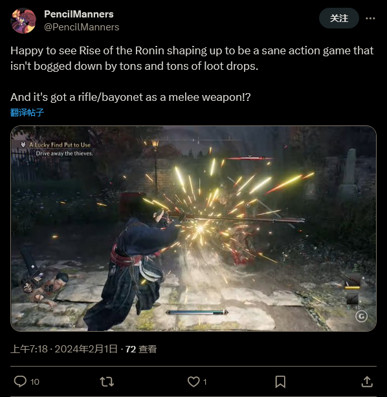The height and width of the screenshot is (397, 387).
Task: Open the Rise of the Ronin screenshot
Action: pos(193,228)
